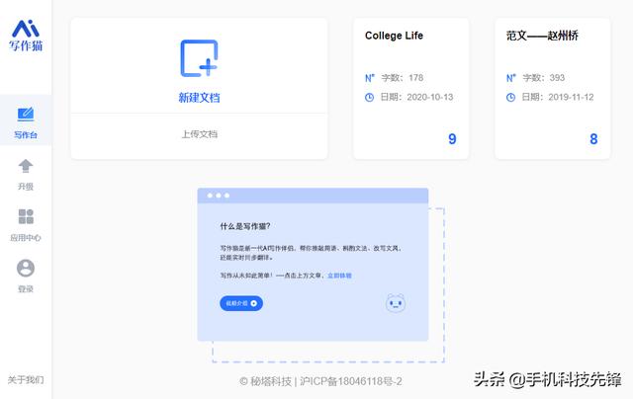
Task: Click word count icon on College Life card
Action: point(369,78)
